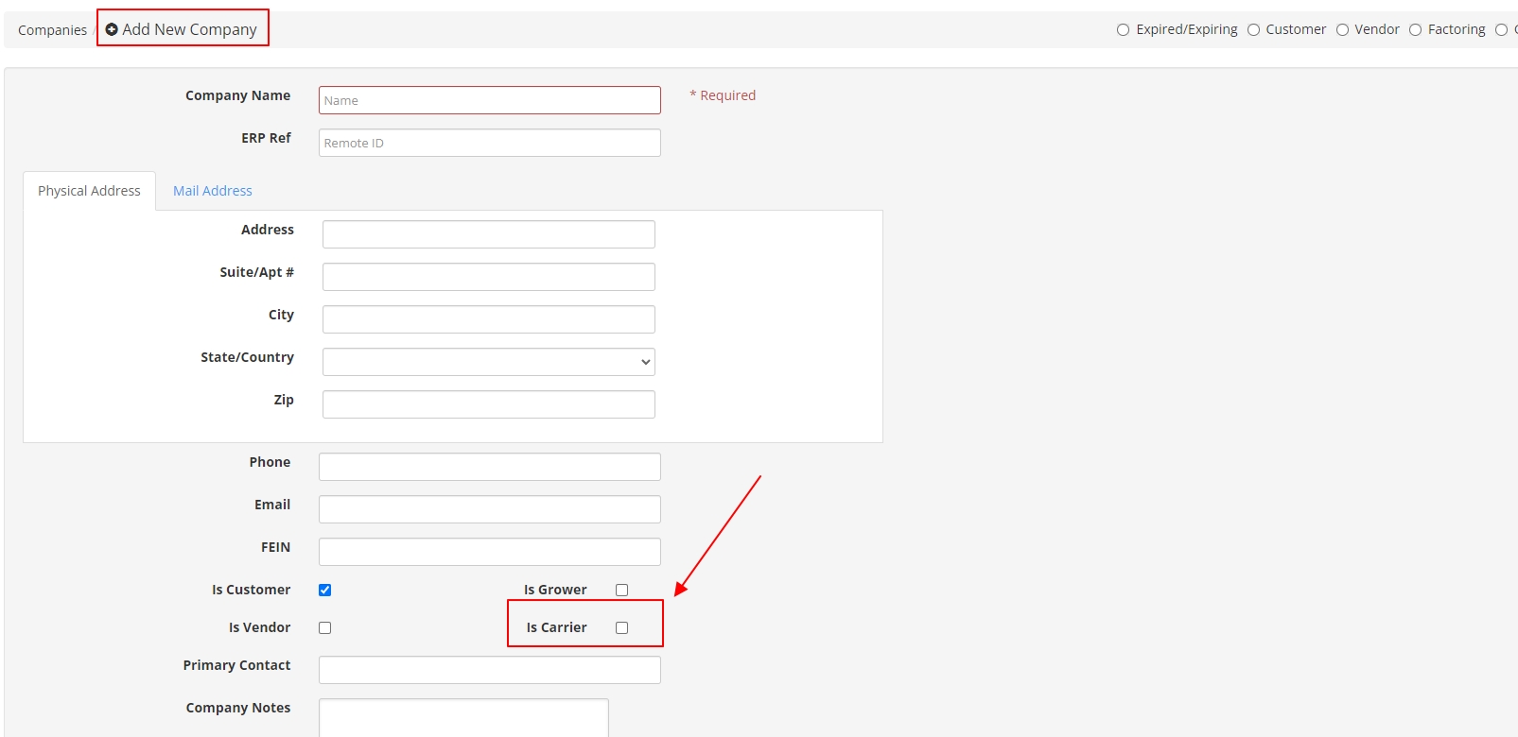
Task: Tick the Is Carrier checkbox
Action: pos(621,627)
